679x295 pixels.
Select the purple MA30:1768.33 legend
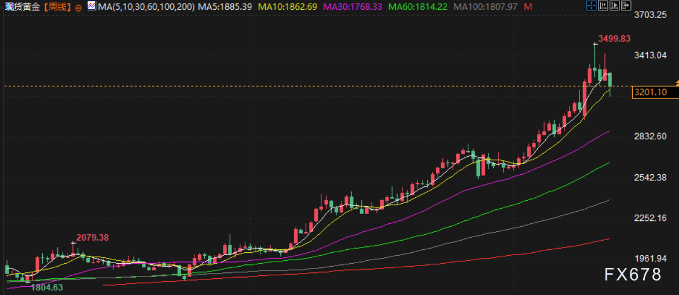(353, 7)
